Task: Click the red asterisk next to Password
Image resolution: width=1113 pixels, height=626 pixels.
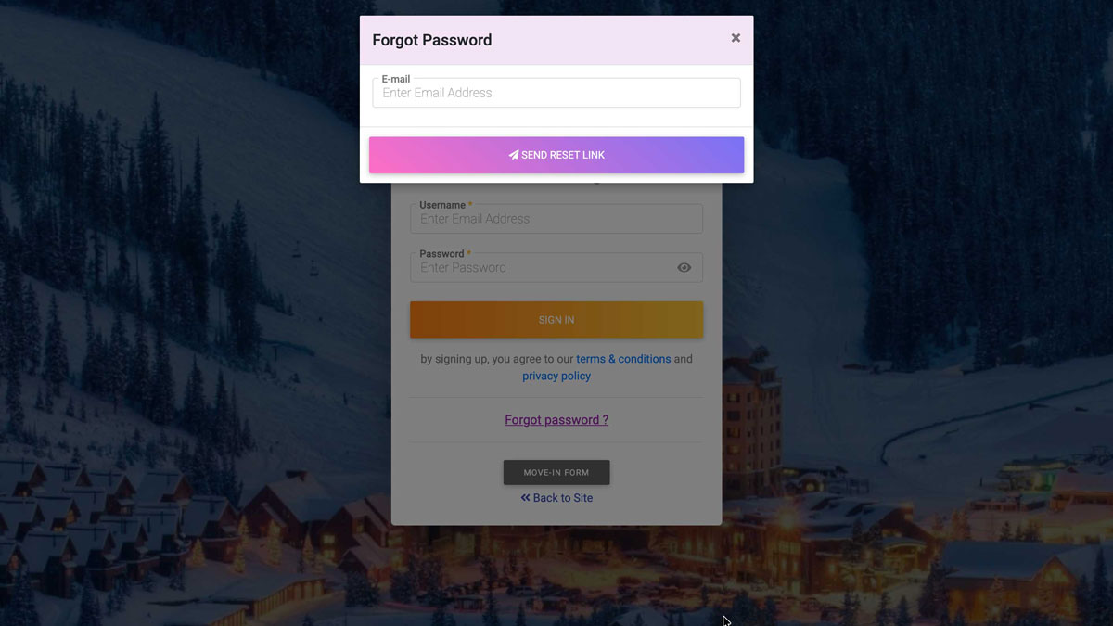Action: (x=469, y=253)
